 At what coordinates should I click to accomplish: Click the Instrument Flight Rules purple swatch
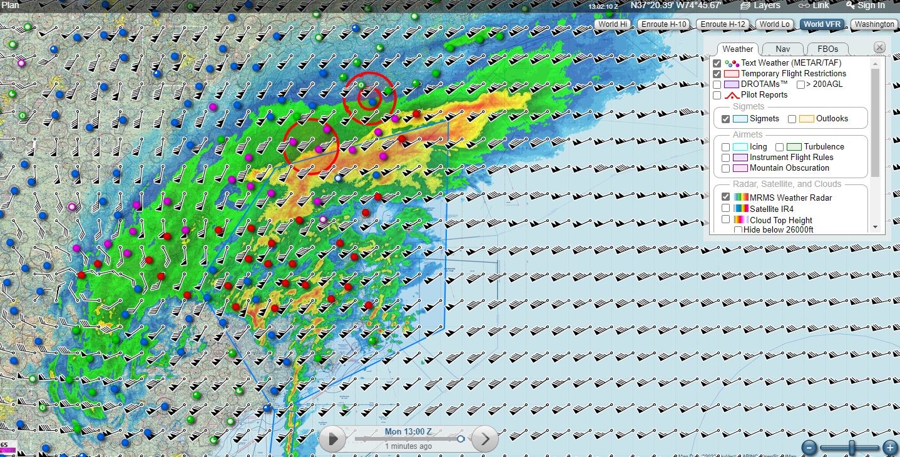pyautogui.click(x=740, y=158)
